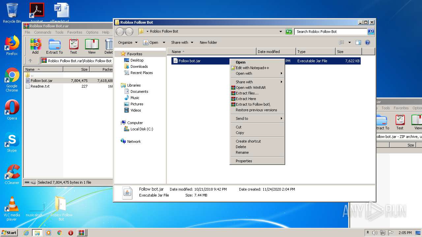Expand the Open with submenu
The height and width of the screenshot is (237, 422).
257,73
